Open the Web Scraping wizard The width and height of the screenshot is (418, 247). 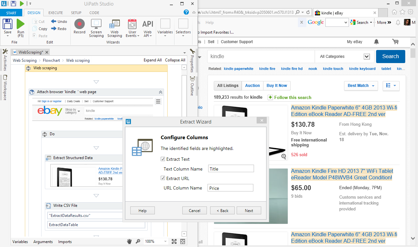[115, 28]
